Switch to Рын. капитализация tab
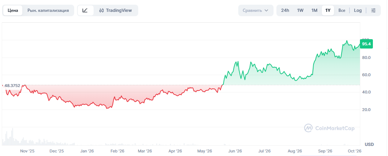 tap(48, 10)
